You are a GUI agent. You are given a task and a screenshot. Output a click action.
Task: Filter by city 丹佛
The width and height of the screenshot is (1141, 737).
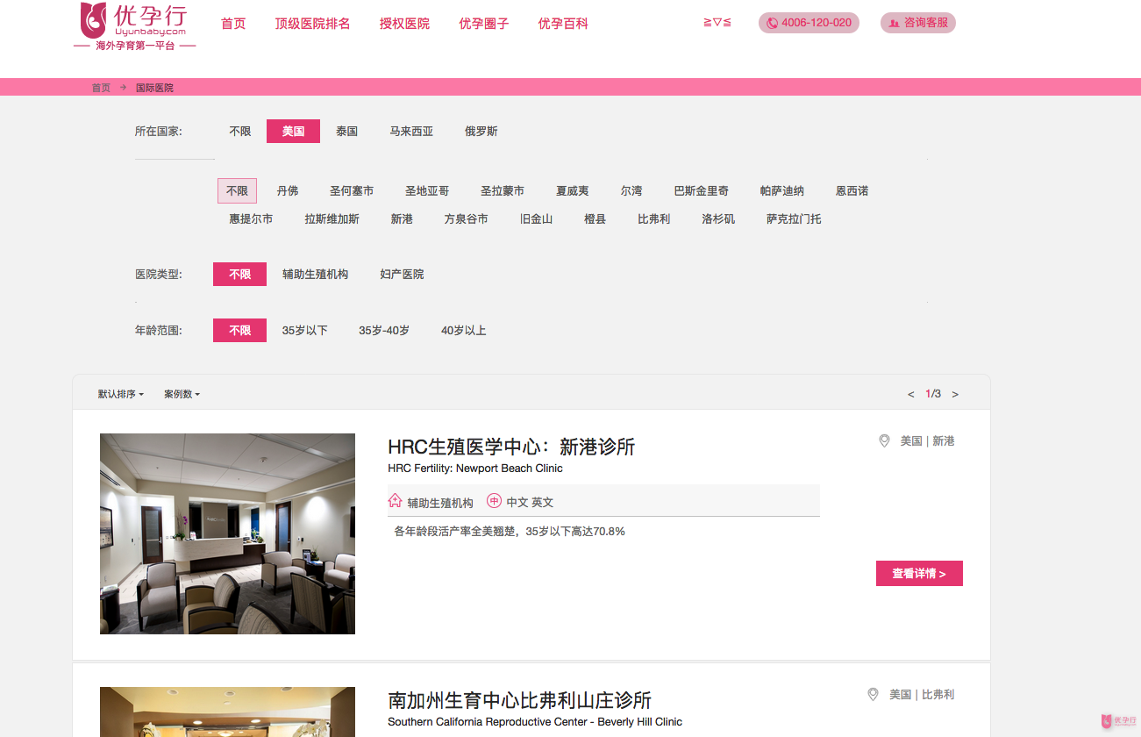[x=288, y=191]
